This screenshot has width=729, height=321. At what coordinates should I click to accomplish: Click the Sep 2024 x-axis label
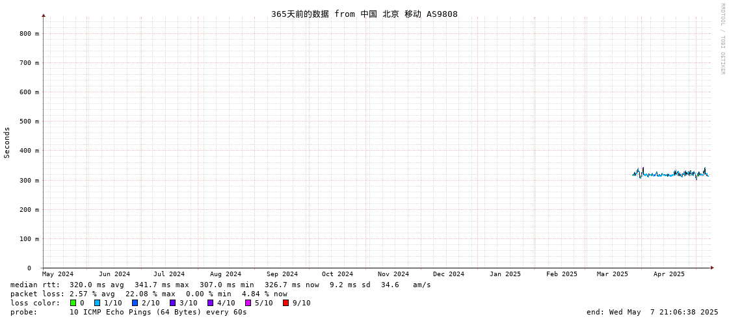pos(282,274)
